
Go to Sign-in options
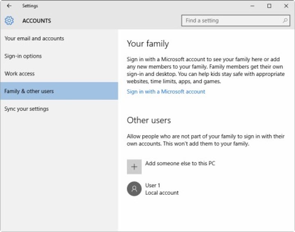(x=23, y=56)
